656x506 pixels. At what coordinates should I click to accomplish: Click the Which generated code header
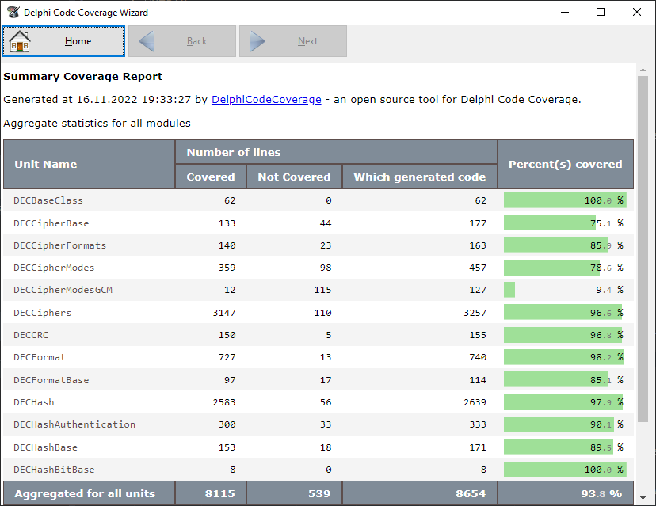click(419, 177)
